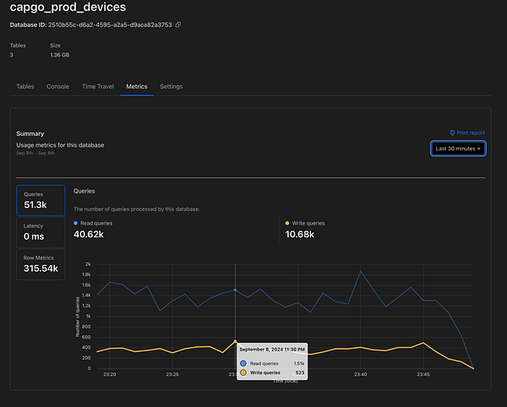
Task: Select the Metrics tab
Action: [x=137, y=86]
